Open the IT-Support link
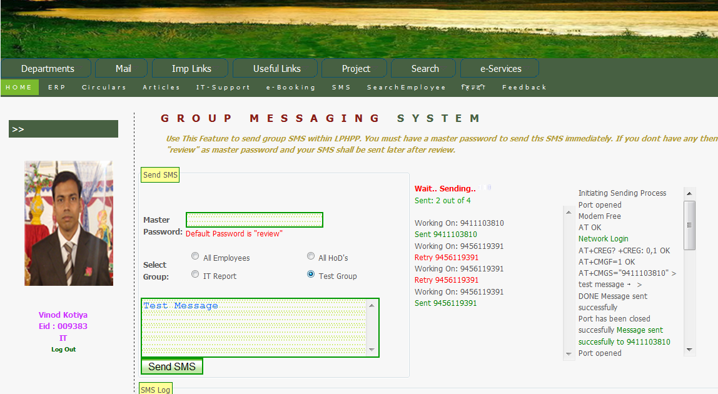 (x=223, y=87)
